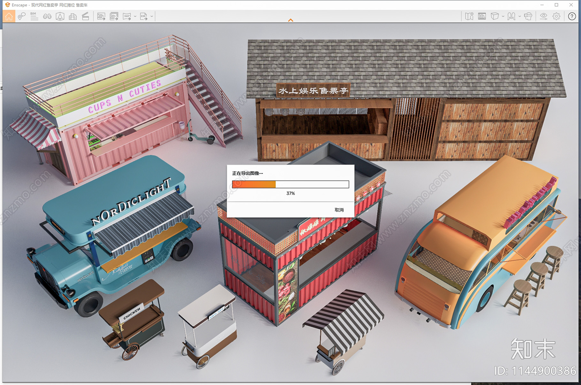Click the Screenshot export icon
This screenshot has height=385, width=581.
click(101, 16)
